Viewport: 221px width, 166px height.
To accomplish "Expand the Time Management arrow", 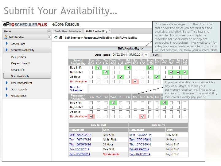I will pos(7,83).
